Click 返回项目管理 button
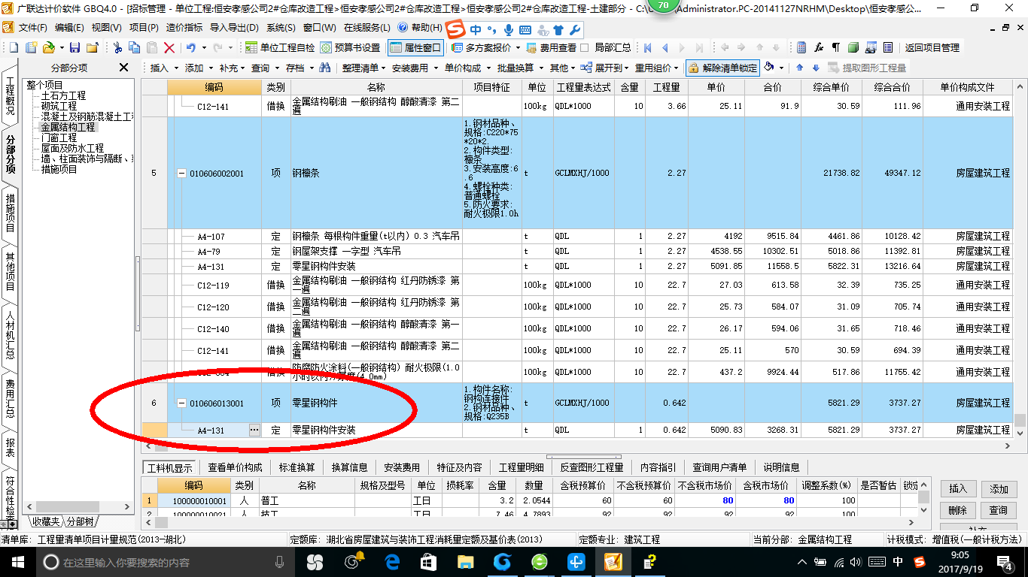The image size is (1028, 577). pyautogui.click(x=932, y=47)
